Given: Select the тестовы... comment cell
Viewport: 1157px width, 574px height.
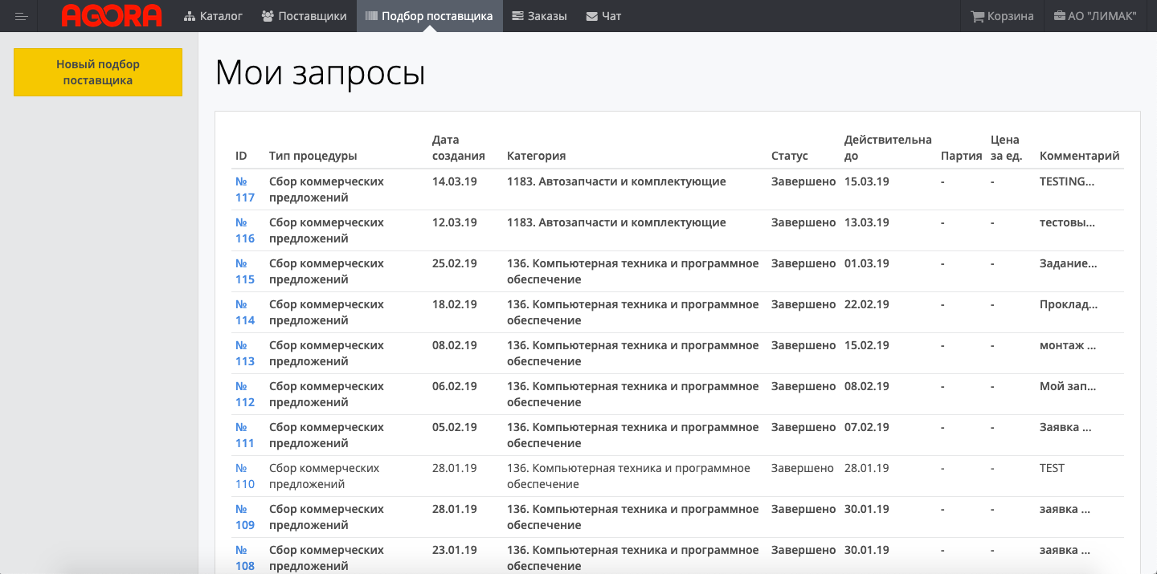Looking at the screenshot, I should pos(1067,222).
